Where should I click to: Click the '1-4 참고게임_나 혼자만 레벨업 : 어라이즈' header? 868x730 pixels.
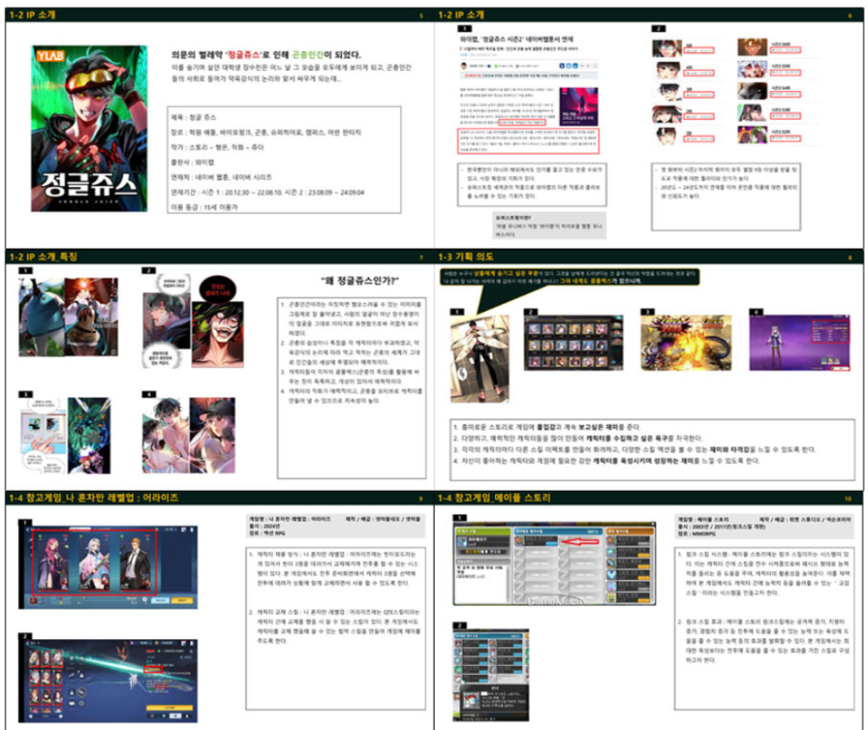coord(93,498)
